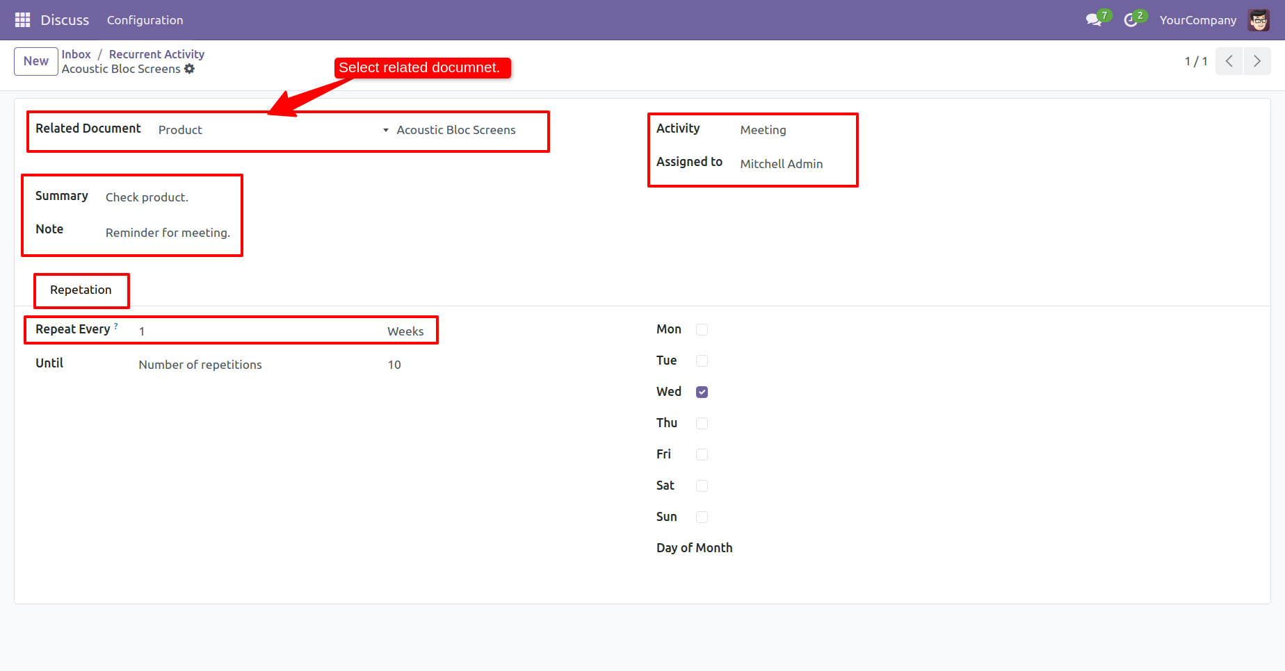1285x671 pixels.
Task: Open the apps grid menu icon
Action: click(22, 20)
